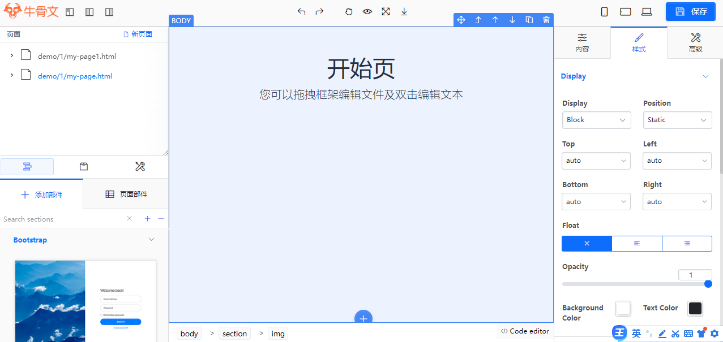Viewport: 723px width, 342px height.
Task: Click the redo arrow icon
Action: tap(319, 11)
